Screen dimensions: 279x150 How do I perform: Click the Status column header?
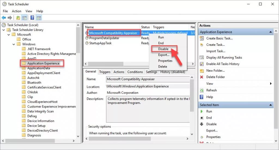[145, 27]
